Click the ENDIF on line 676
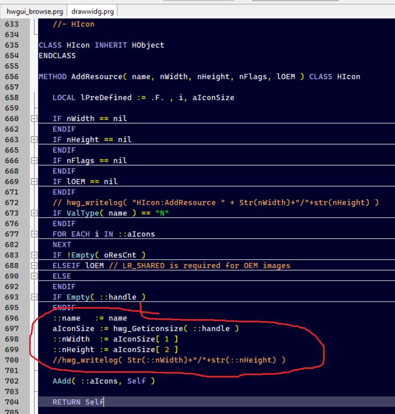 pyautogui.click(x=64, y=224)
